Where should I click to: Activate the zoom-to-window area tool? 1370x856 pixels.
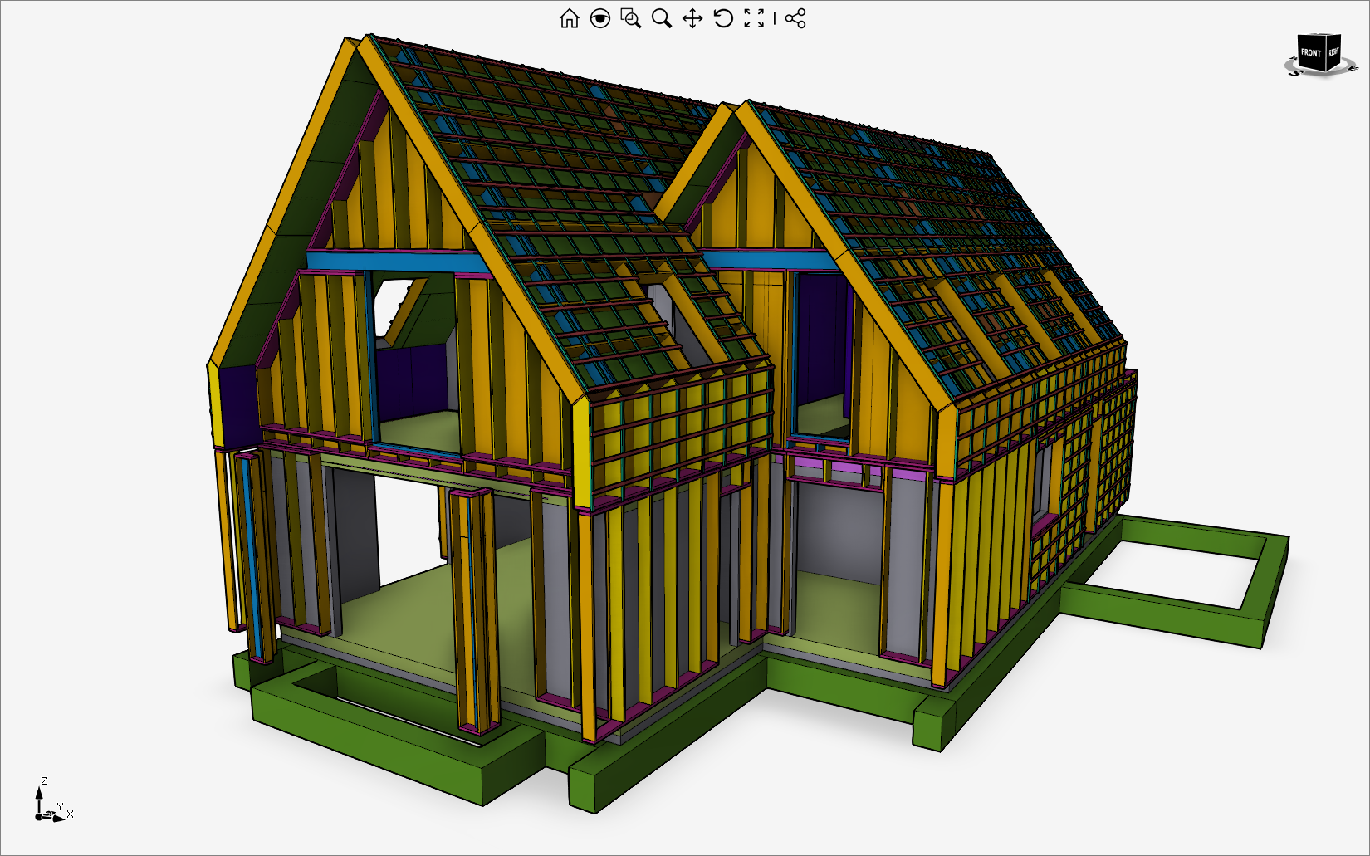pyautogui.click(x=630, y=18)
